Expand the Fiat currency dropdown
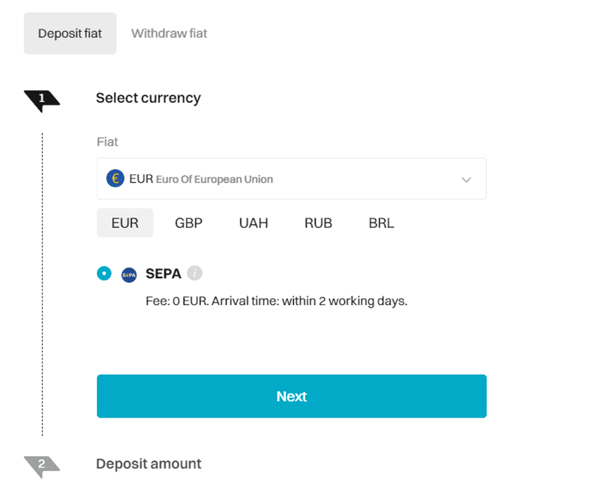This screenshot has width=604, height=496. click(x=291, y=178)
